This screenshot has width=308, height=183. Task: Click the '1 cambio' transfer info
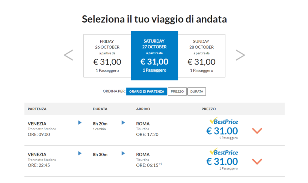tap(99, 129)
